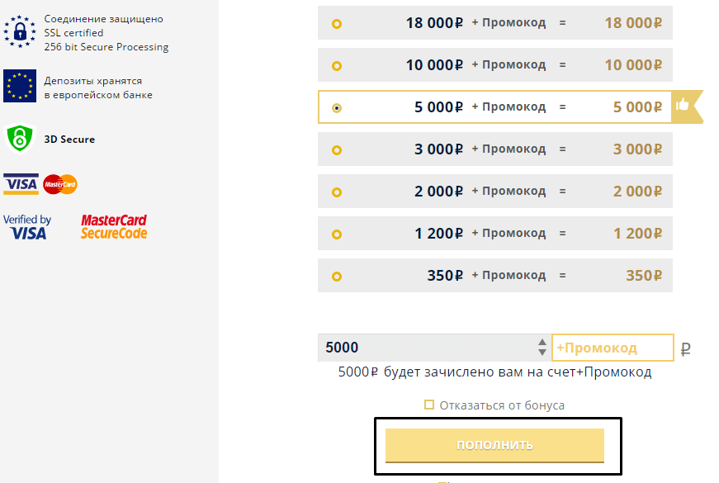This screenshot has width=719, height=483.
Task: Select the 2 000₽ deposit option
Action: (x=337, y=191)
